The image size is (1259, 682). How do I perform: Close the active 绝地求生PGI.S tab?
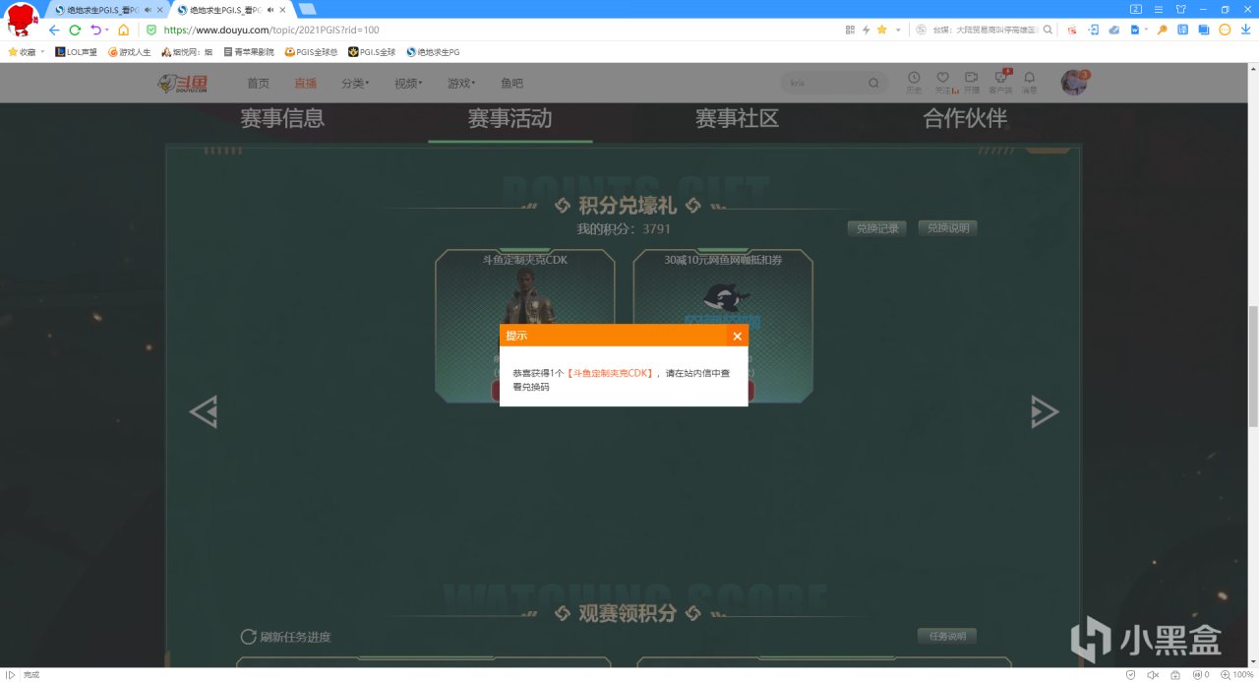[283, 10]
